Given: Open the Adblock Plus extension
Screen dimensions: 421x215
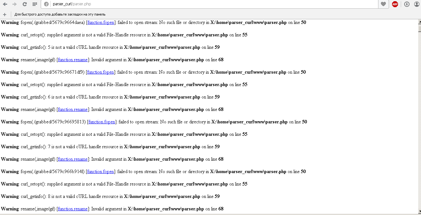Looking at the screenshot, I should [395, 4].
